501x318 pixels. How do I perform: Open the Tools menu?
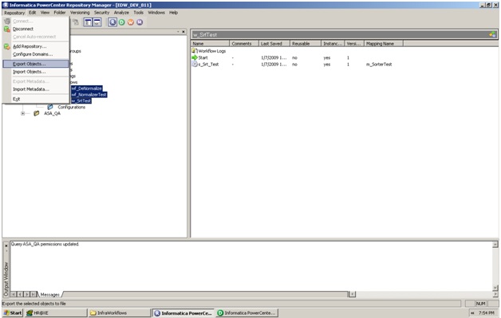pyautogui.click(x=138, y=13)
